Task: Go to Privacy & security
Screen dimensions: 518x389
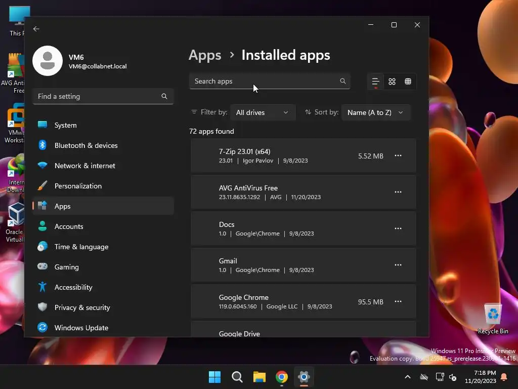Action: [x=103, y=307]
